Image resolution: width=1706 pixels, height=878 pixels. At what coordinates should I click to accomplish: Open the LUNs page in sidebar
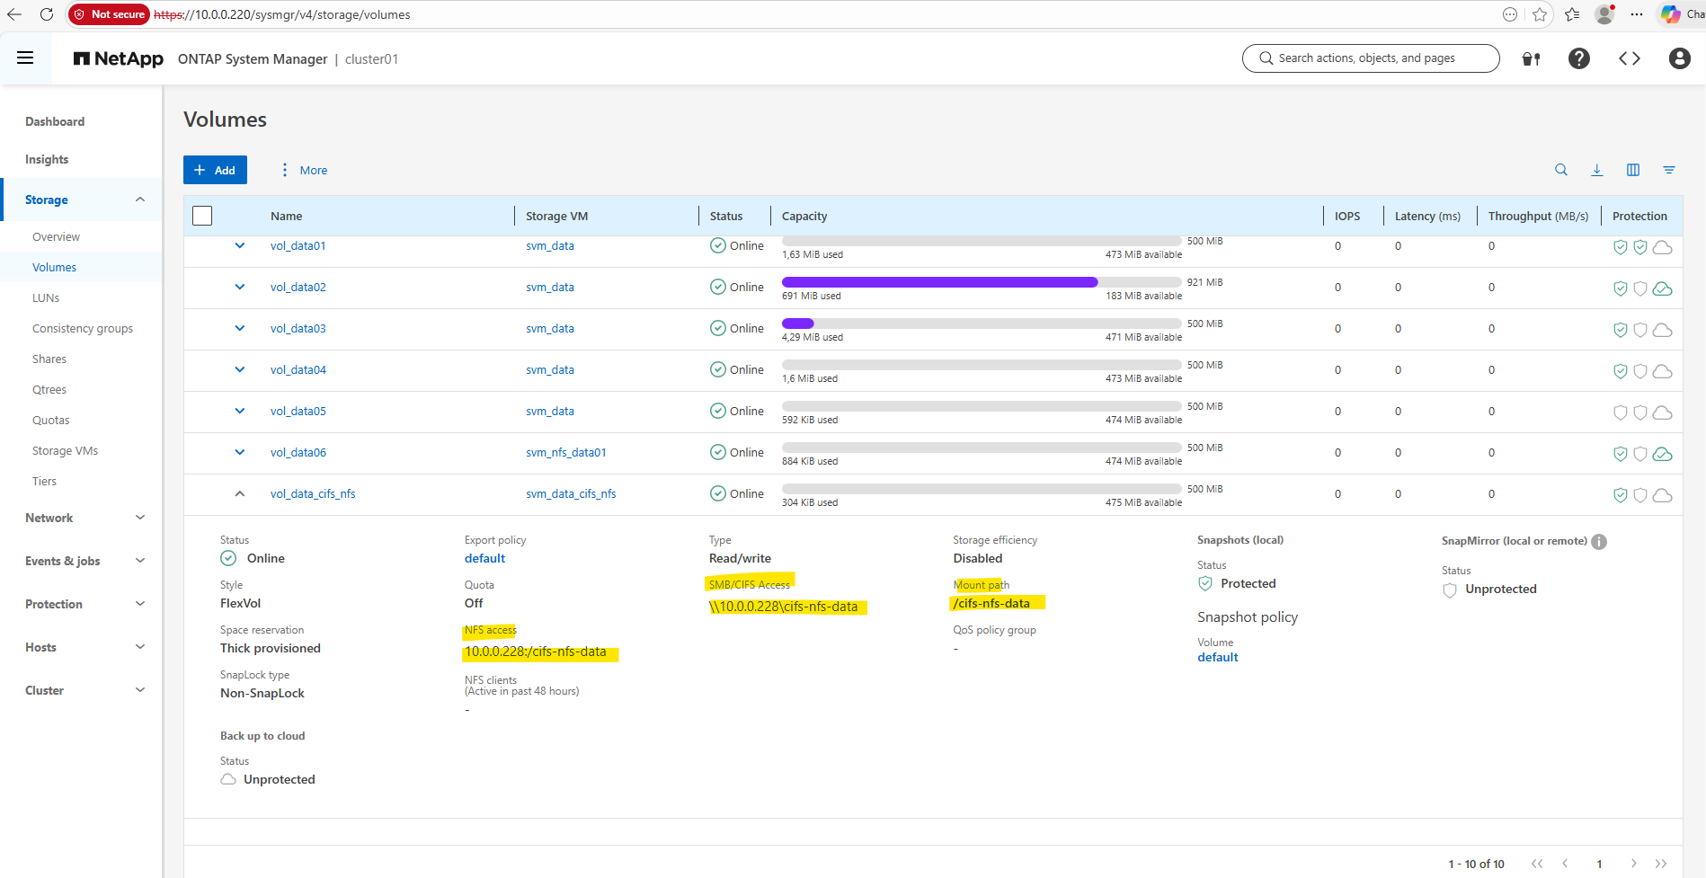click(x=46, y=297)
